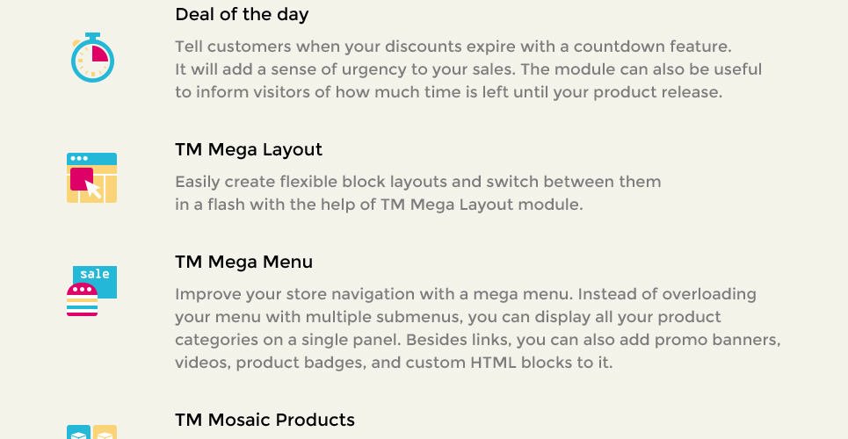Click the blue 'sale' tag in Mega Menu icon
The height and width of the screenshot is (439, 848).
(x=95, y=282)
